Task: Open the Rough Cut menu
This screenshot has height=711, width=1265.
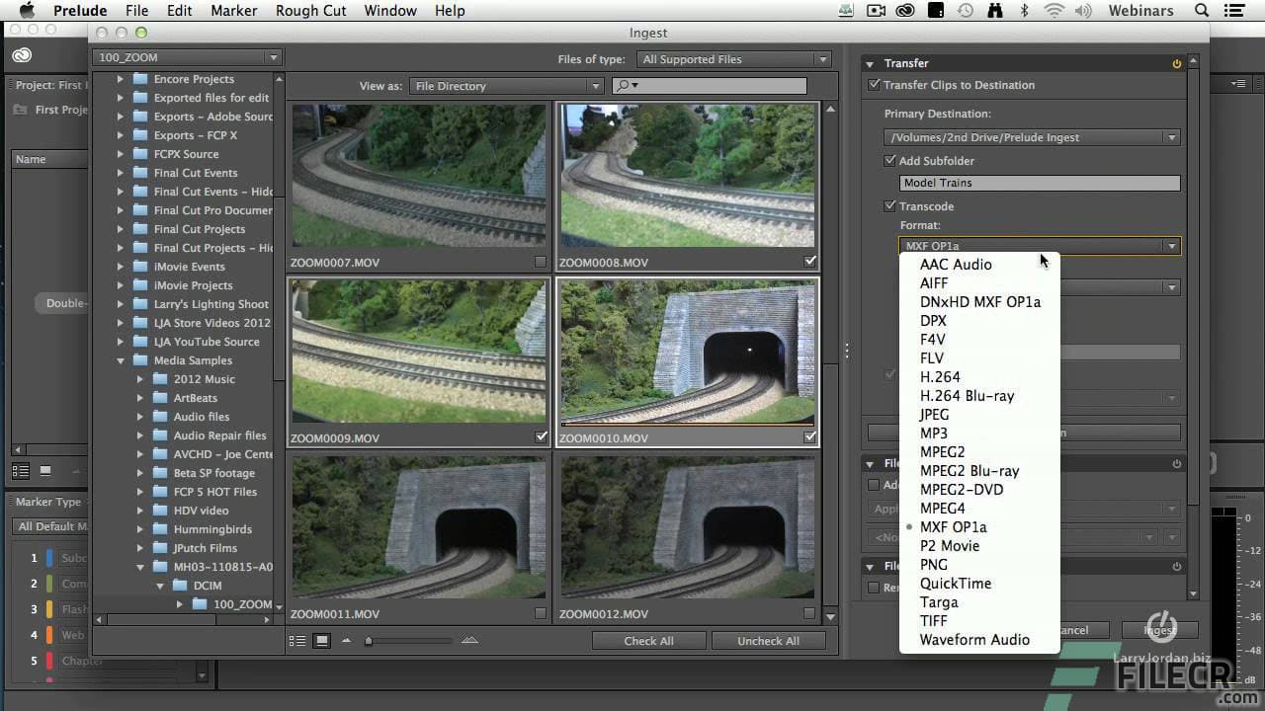Action: coord(310,10)
